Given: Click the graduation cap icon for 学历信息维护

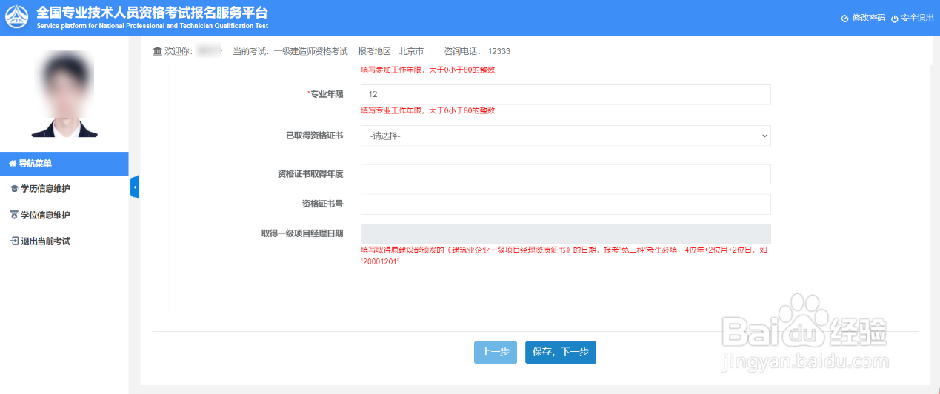Looking at the screenshot, I should click(x=13, y=189).
